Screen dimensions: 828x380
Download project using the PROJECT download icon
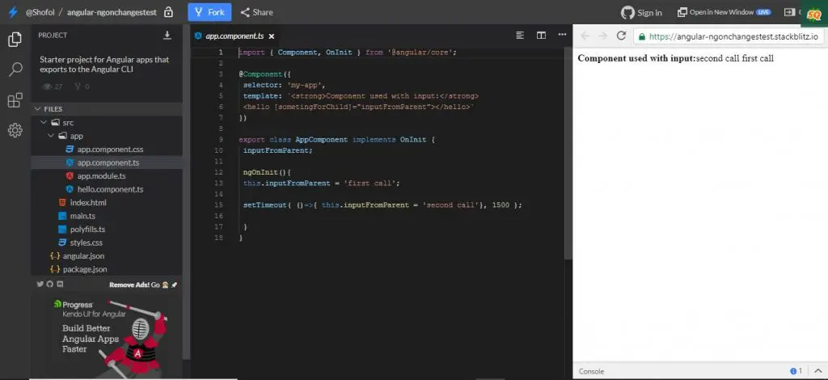(x=167, y=36)
